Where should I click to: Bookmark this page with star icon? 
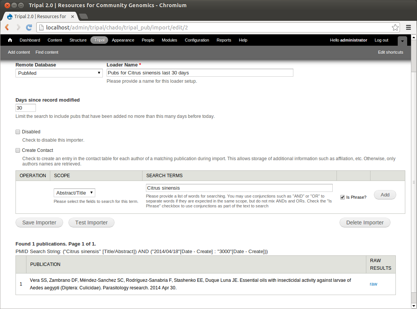click(395, 27)
